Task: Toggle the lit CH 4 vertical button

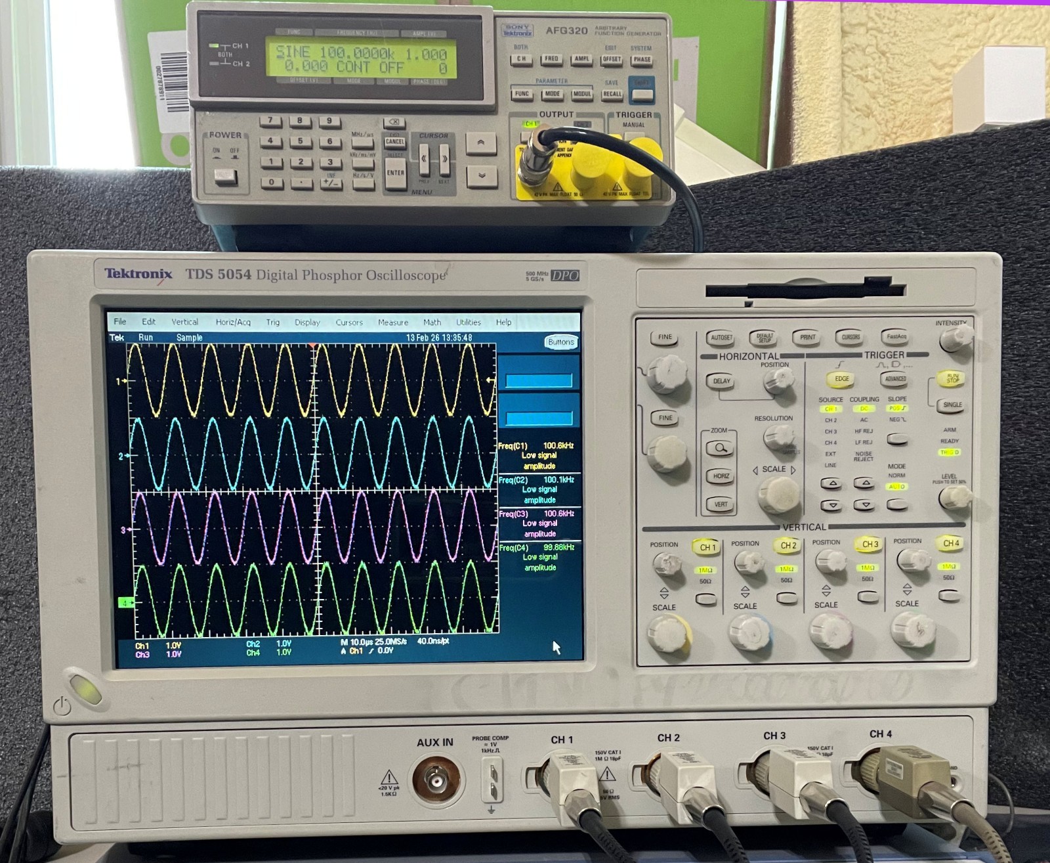Action: pyautogui.click(x=951, y=543)
